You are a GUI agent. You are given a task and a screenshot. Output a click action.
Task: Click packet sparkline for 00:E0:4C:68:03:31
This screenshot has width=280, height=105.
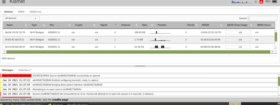[160, 39]
